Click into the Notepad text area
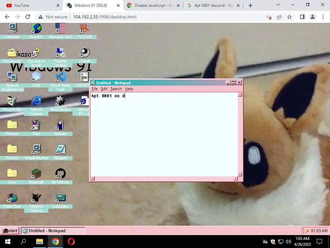Viewport: 330px width, 248px height. [x=164, y=134]
